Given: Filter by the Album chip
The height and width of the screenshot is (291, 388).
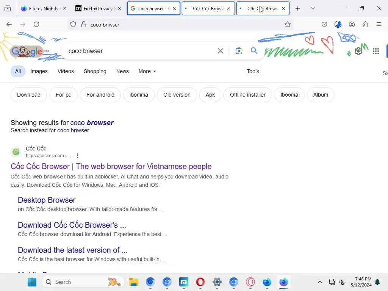Looking at the screenshot, I should tap(321, 95).
